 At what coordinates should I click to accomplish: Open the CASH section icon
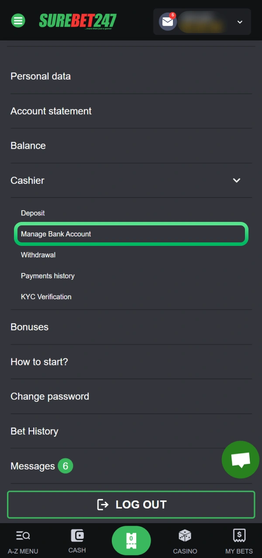coord(77,541)
